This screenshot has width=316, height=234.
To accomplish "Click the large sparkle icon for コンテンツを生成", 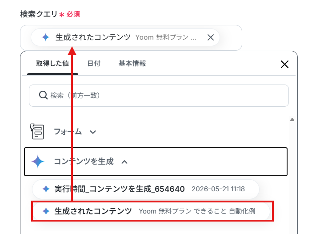I will pyautogui.click(x=38, y=161).
